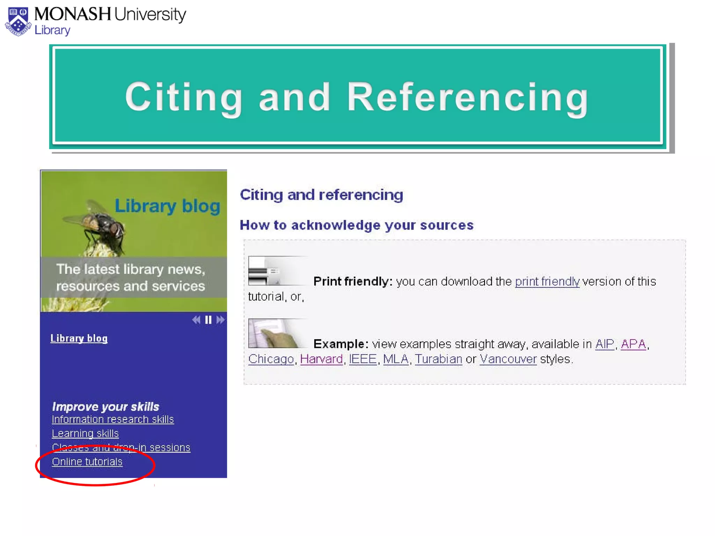Select the IEEE style link

(x=363, y=359)
